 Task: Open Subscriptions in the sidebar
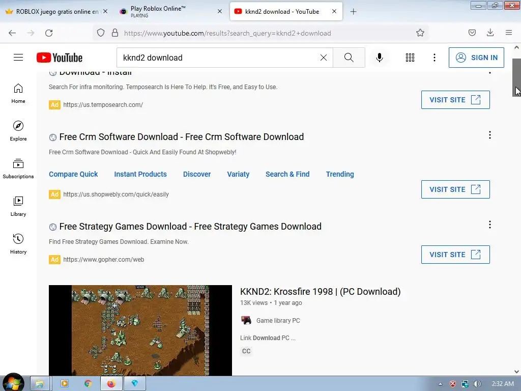[18, 169]
